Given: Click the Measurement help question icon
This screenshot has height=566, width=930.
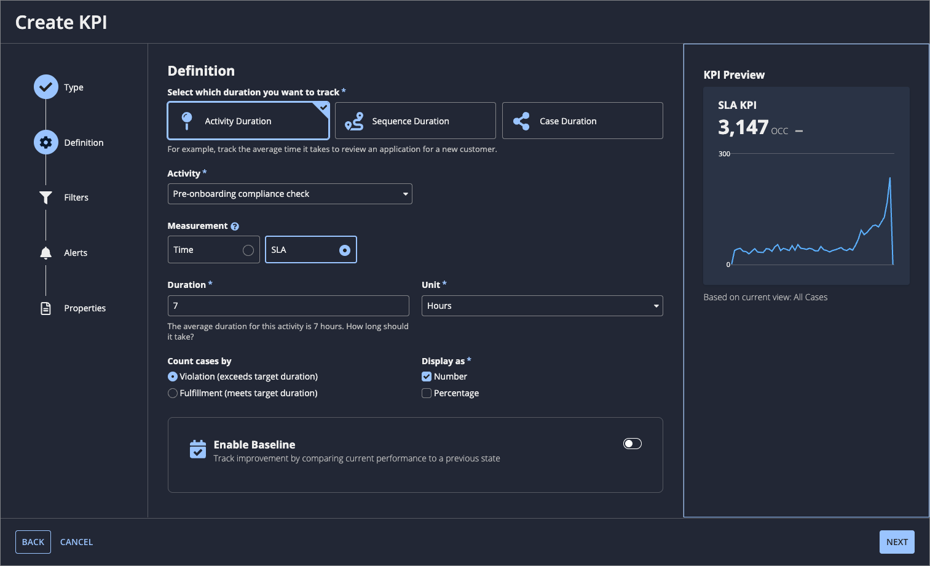Looking at the screenshot, I should point(235,226).
